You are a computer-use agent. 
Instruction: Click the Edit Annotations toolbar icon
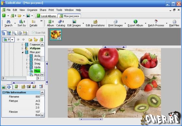pyautogui.click(x=95, y=21)
